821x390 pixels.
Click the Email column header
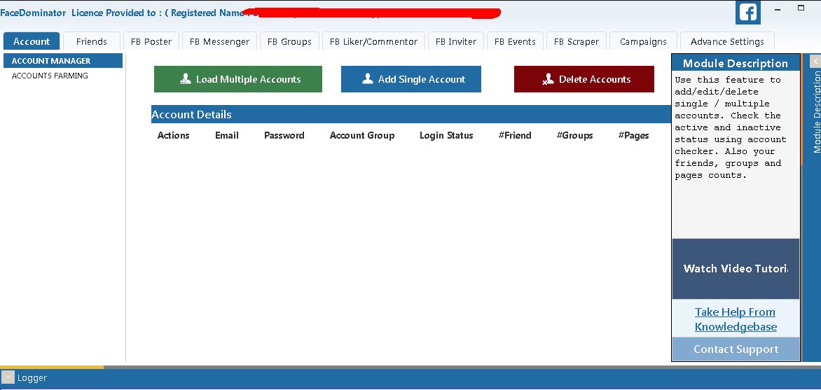(227, 136)
